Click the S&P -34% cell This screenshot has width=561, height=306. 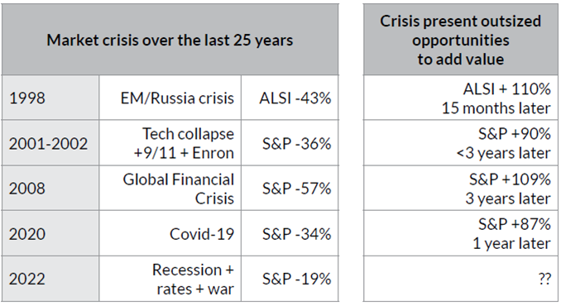[x=290, y=233]
